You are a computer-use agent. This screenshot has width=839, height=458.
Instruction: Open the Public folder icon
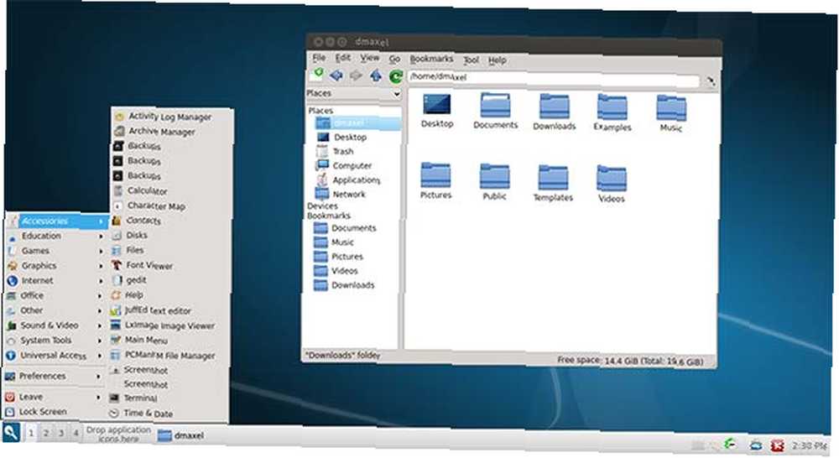[x=494, y=182]
